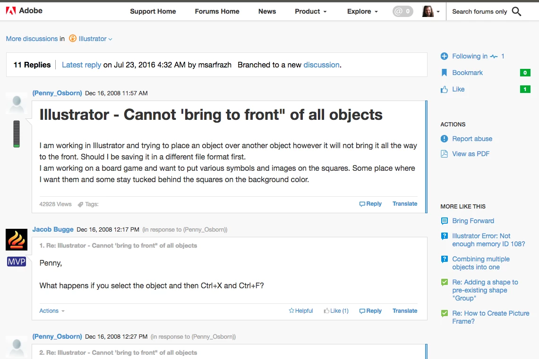The image size is (539, 359).
Task: Click the Following in link
Action: click(470, 56)
